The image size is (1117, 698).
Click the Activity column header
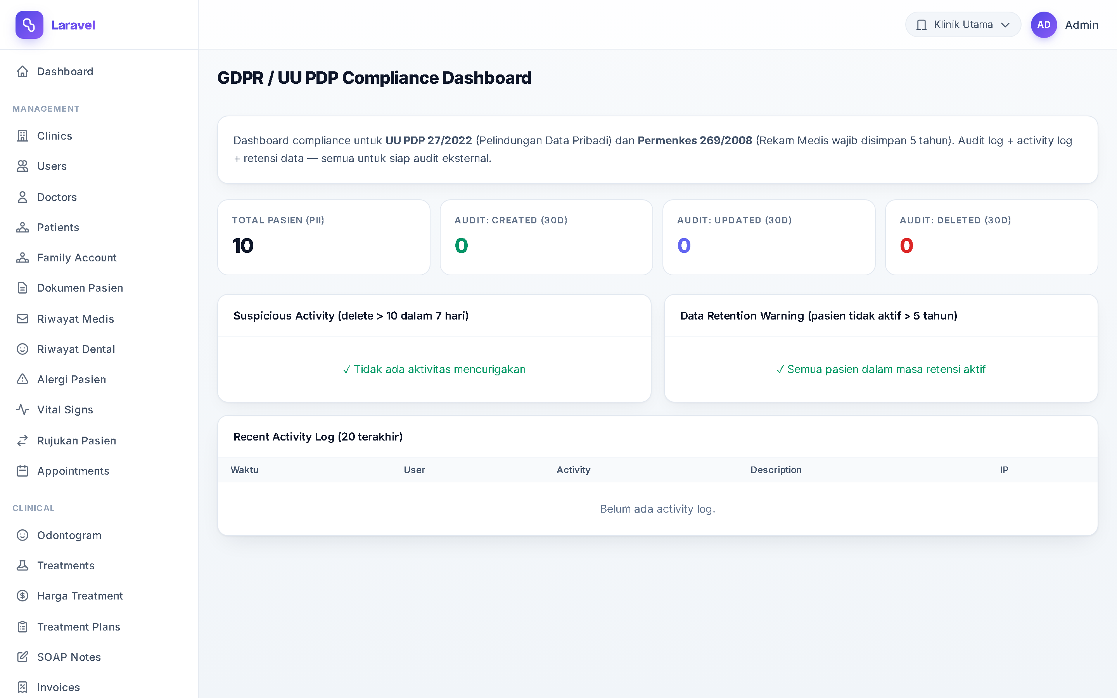pos(573,470)
